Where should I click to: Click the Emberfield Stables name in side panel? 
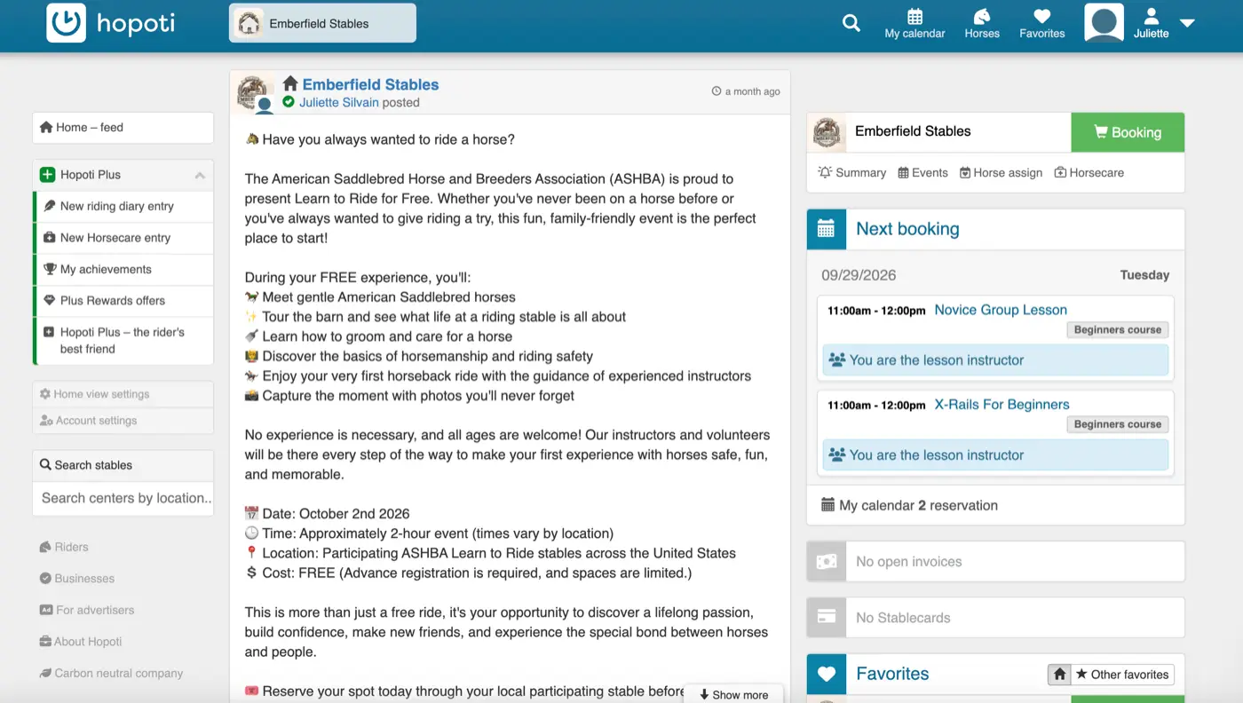[x=913, y=131]
